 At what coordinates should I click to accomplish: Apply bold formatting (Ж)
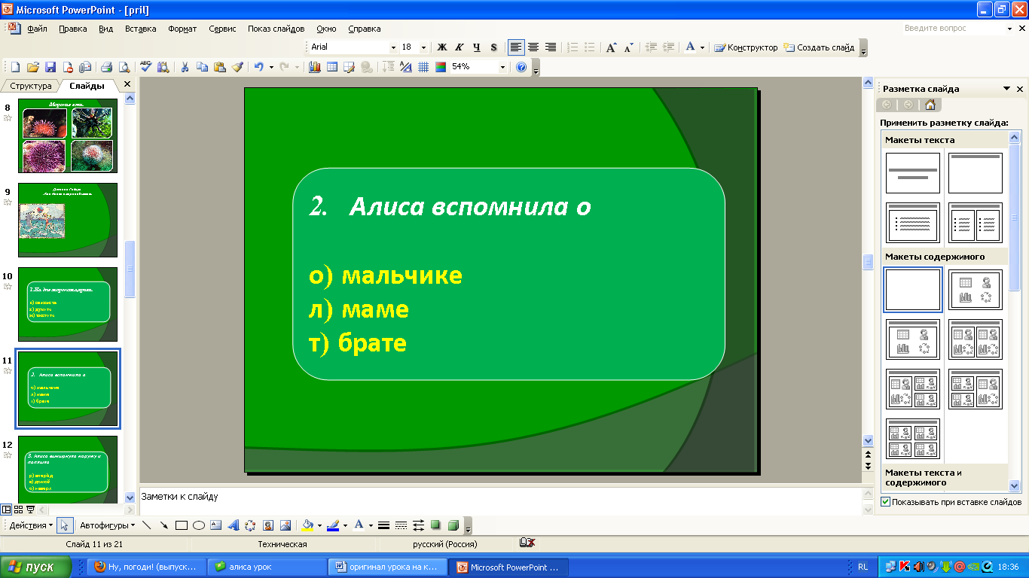pos(442,47)
